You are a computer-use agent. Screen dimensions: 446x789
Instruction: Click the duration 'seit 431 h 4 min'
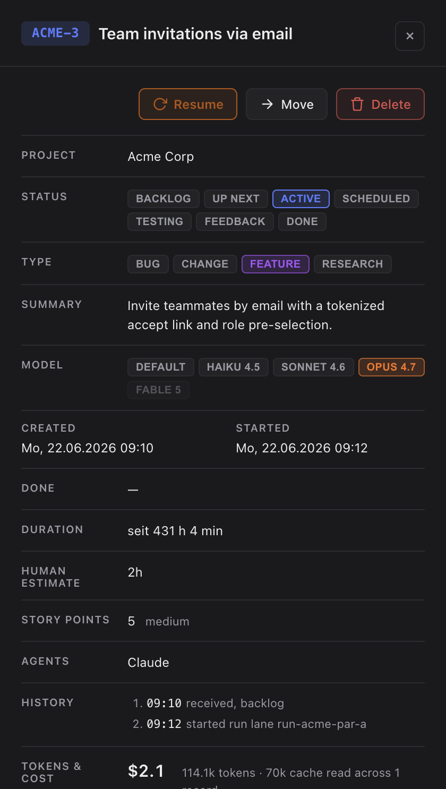coord(175,531)
